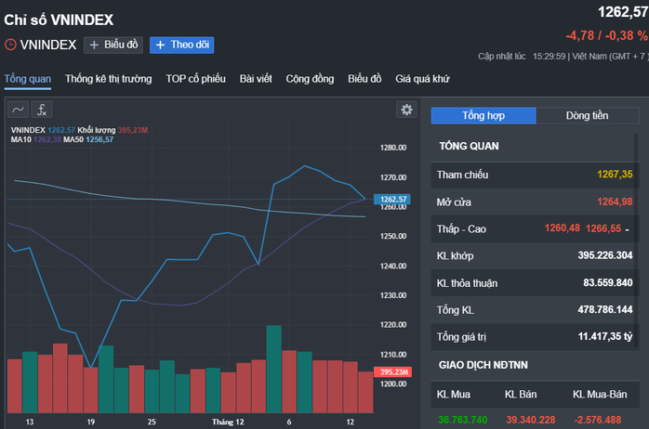
Task: Click the 1262.57 price label on axis
Action: (392, 200)
